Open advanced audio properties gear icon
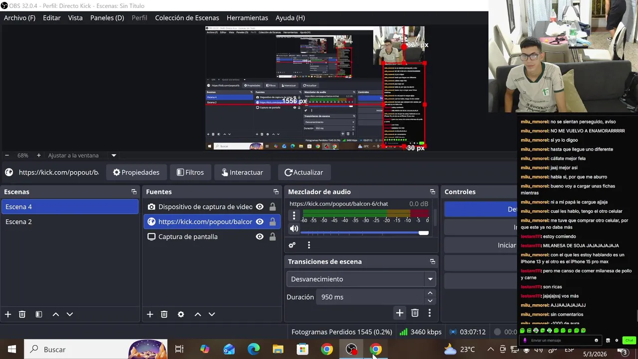The height and width of the screenshot is (359, 638). (x=292, y=245)
